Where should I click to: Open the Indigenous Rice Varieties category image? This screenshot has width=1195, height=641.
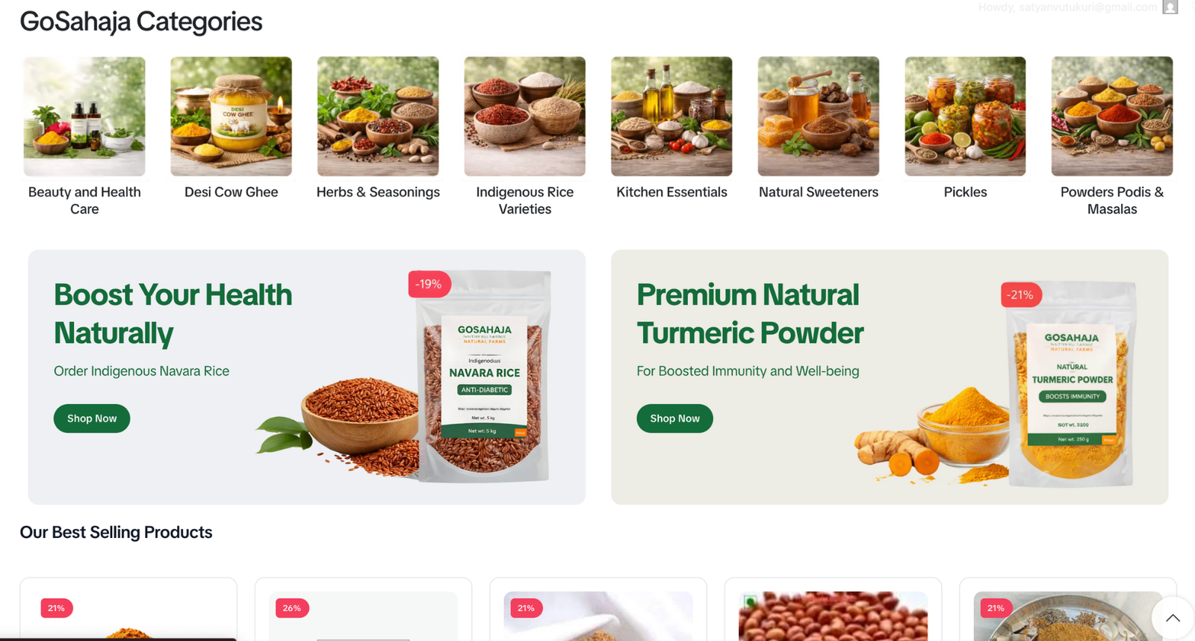525,117
